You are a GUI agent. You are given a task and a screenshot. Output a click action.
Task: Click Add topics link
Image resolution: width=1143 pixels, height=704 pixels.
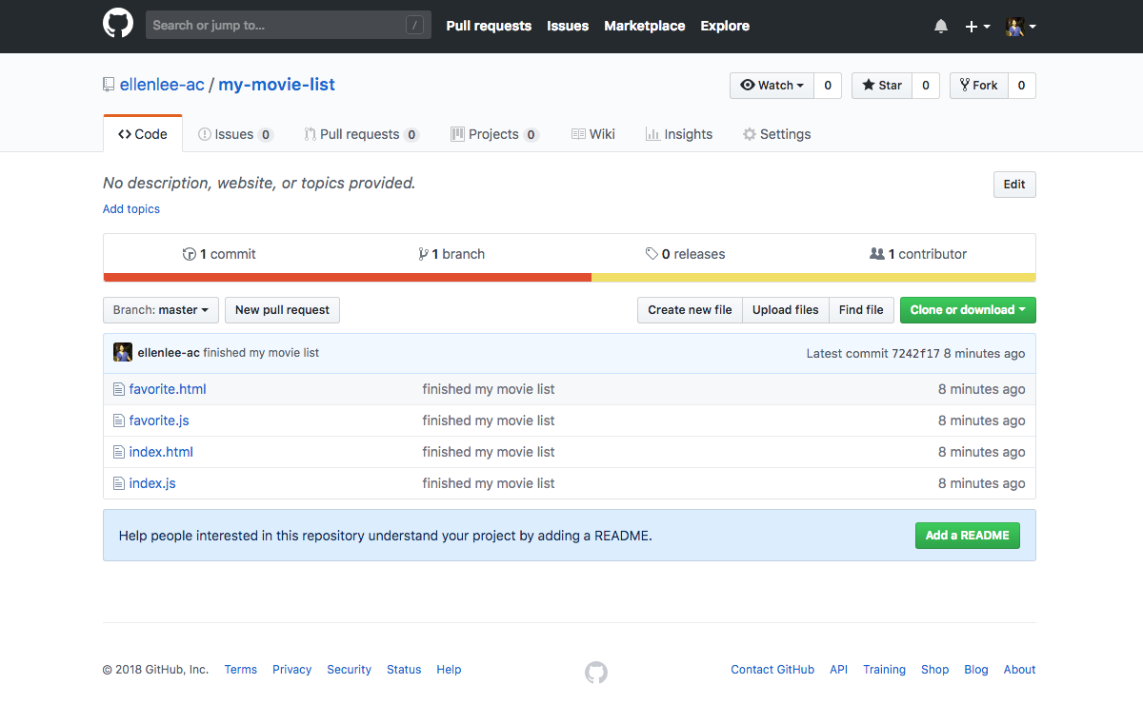pos(131,209)
